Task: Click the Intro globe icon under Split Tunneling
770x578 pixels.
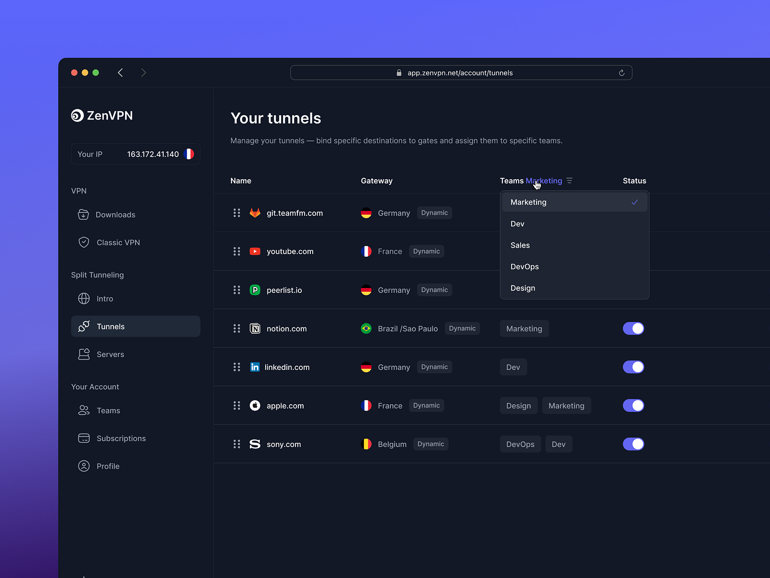Action: pyautogui.click(x=84, y=299)
